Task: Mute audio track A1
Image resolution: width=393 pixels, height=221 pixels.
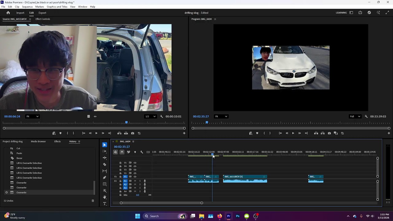Action: pyautogui.click(x=135, y=181)
